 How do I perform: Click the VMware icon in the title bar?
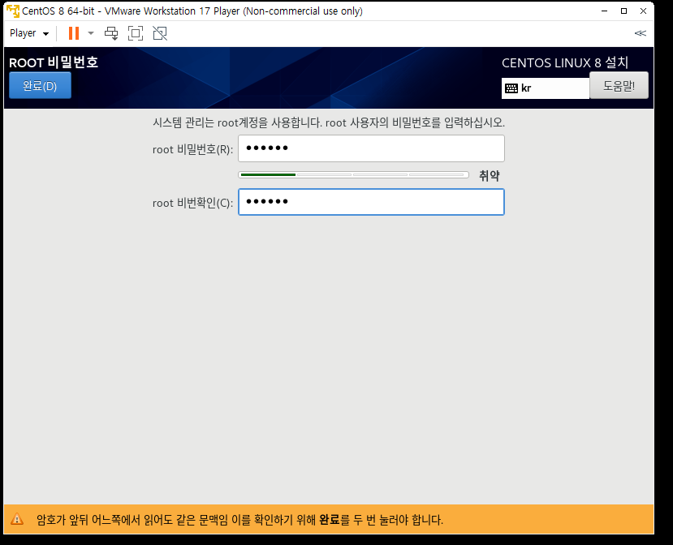[13, 11]
